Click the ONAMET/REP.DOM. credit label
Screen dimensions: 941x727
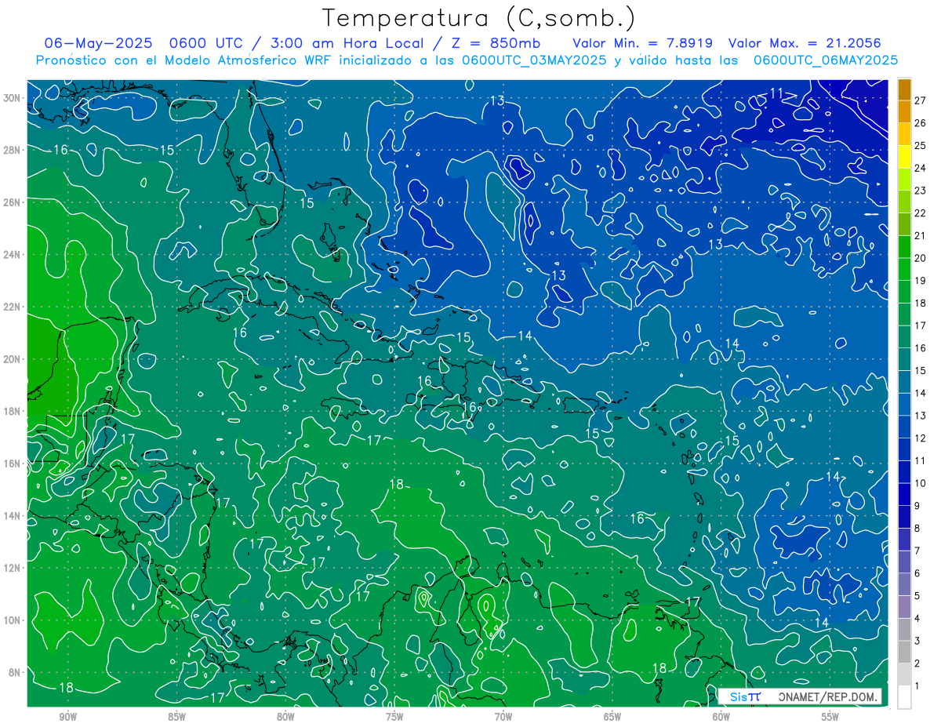click(827, 696)
